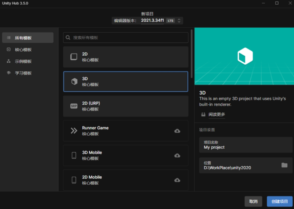Download the 3D Mobile template
294x209 pixels.
click(177, 155)
